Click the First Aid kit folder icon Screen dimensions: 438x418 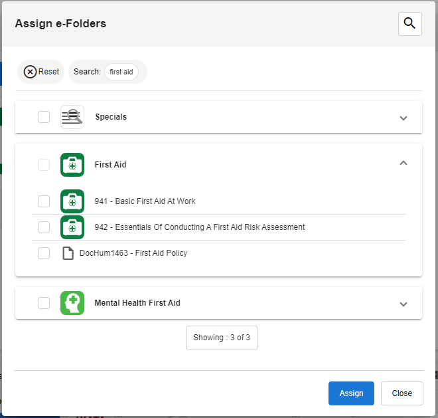(72, 165)
